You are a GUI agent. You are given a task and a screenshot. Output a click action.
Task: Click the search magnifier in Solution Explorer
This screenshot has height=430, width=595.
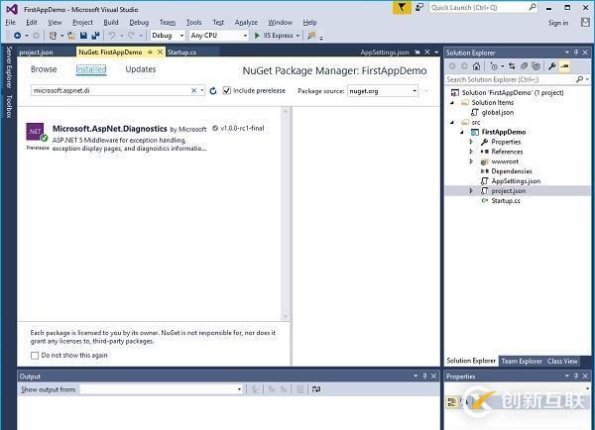coord(579,79)
